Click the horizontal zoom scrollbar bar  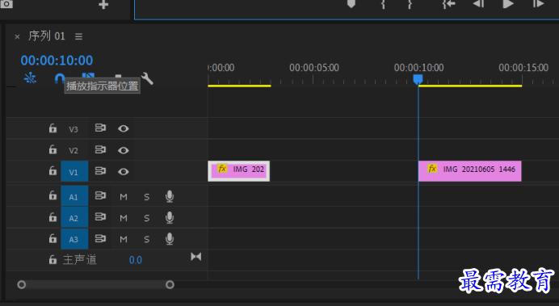pyautogui.click(x=95, y=285)
